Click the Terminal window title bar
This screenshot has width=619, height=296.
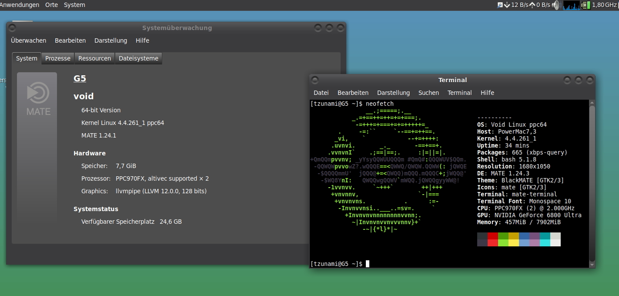[x=452, y=80]
